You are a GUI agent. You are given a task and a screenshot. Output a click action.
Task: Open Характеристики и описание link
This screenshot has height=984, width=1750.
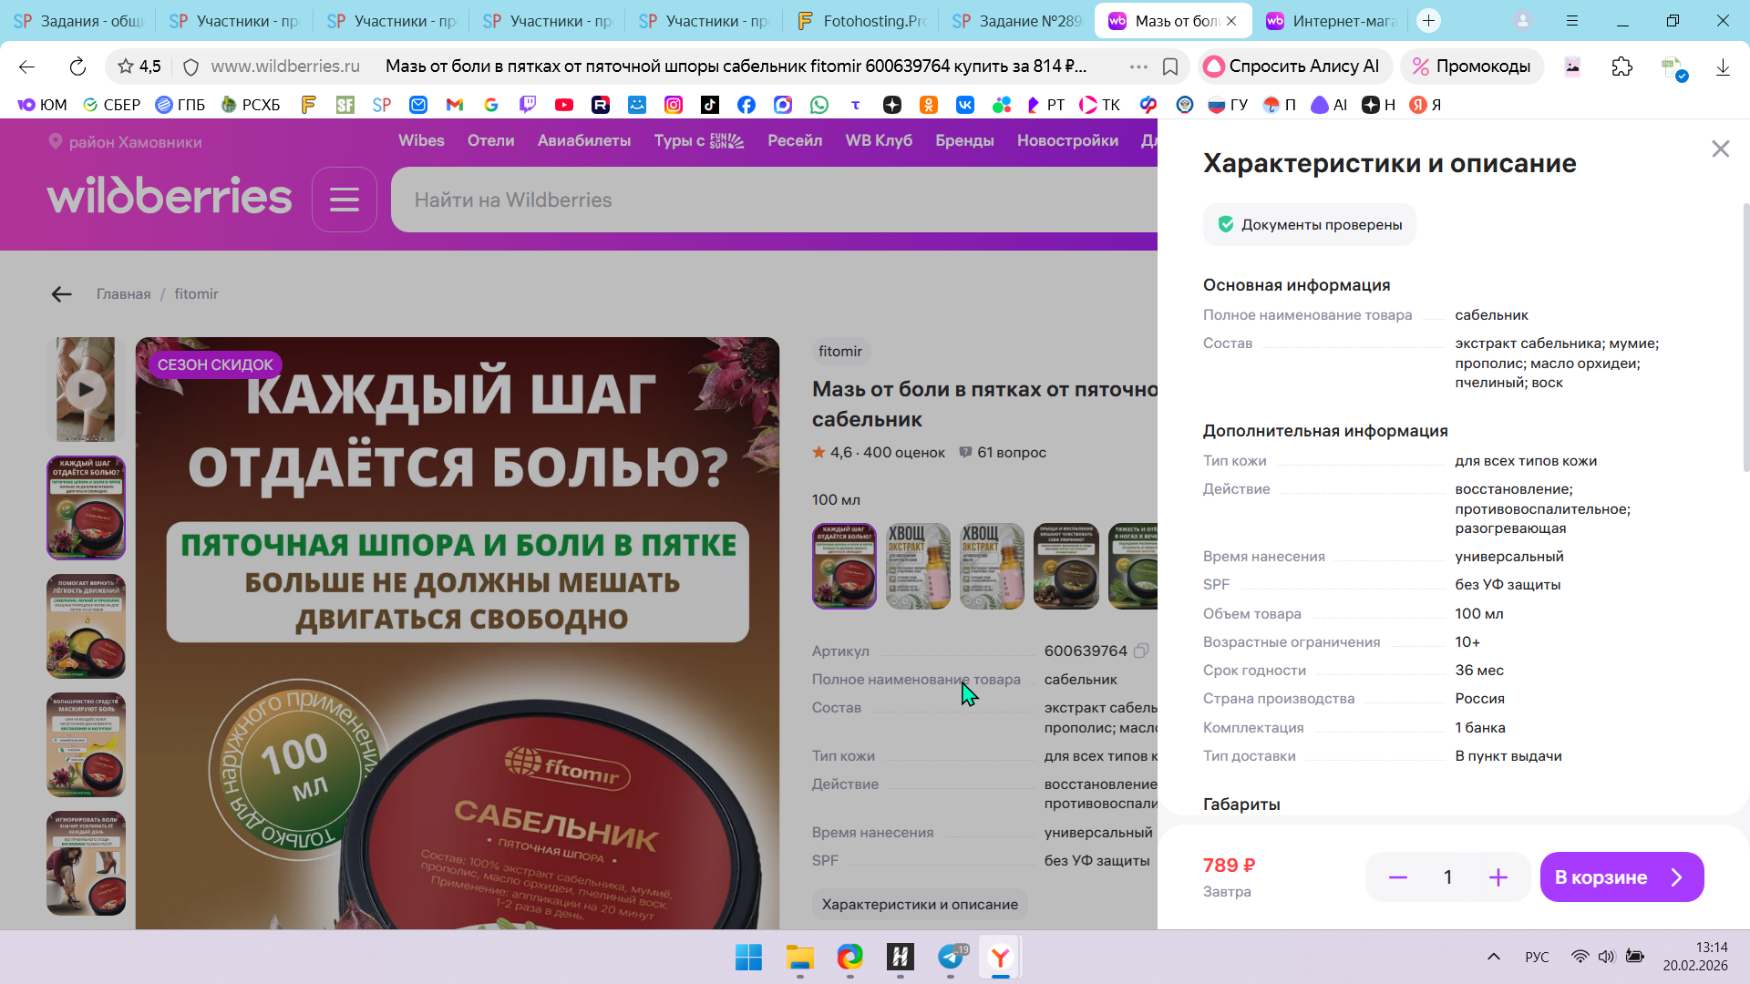[x=919, y=904]
